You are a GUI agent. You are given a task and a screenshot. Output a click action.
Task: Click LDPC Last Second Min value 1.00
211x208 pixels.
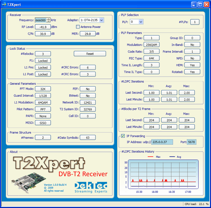(x=152, y=93)
